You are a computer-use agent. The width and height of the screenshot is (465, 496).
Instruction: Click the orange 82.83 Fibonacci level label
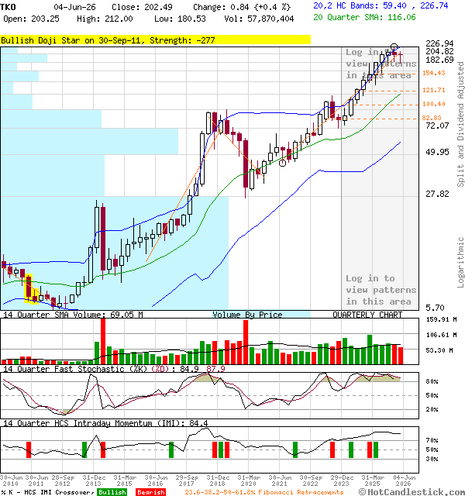[x=432, y=118]
